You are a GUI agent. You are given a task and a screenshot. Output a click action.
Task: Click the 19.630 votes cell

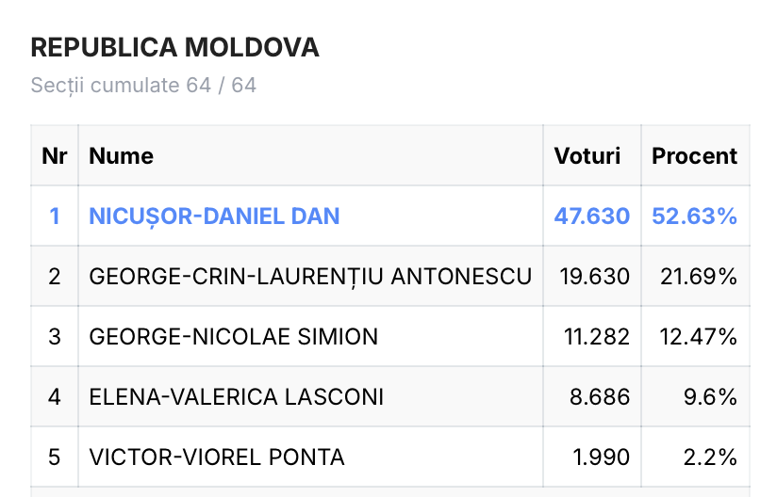tap(595, 277)
